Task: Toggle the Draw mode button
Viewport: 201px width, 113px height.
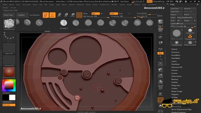Action: click(52, 15)
